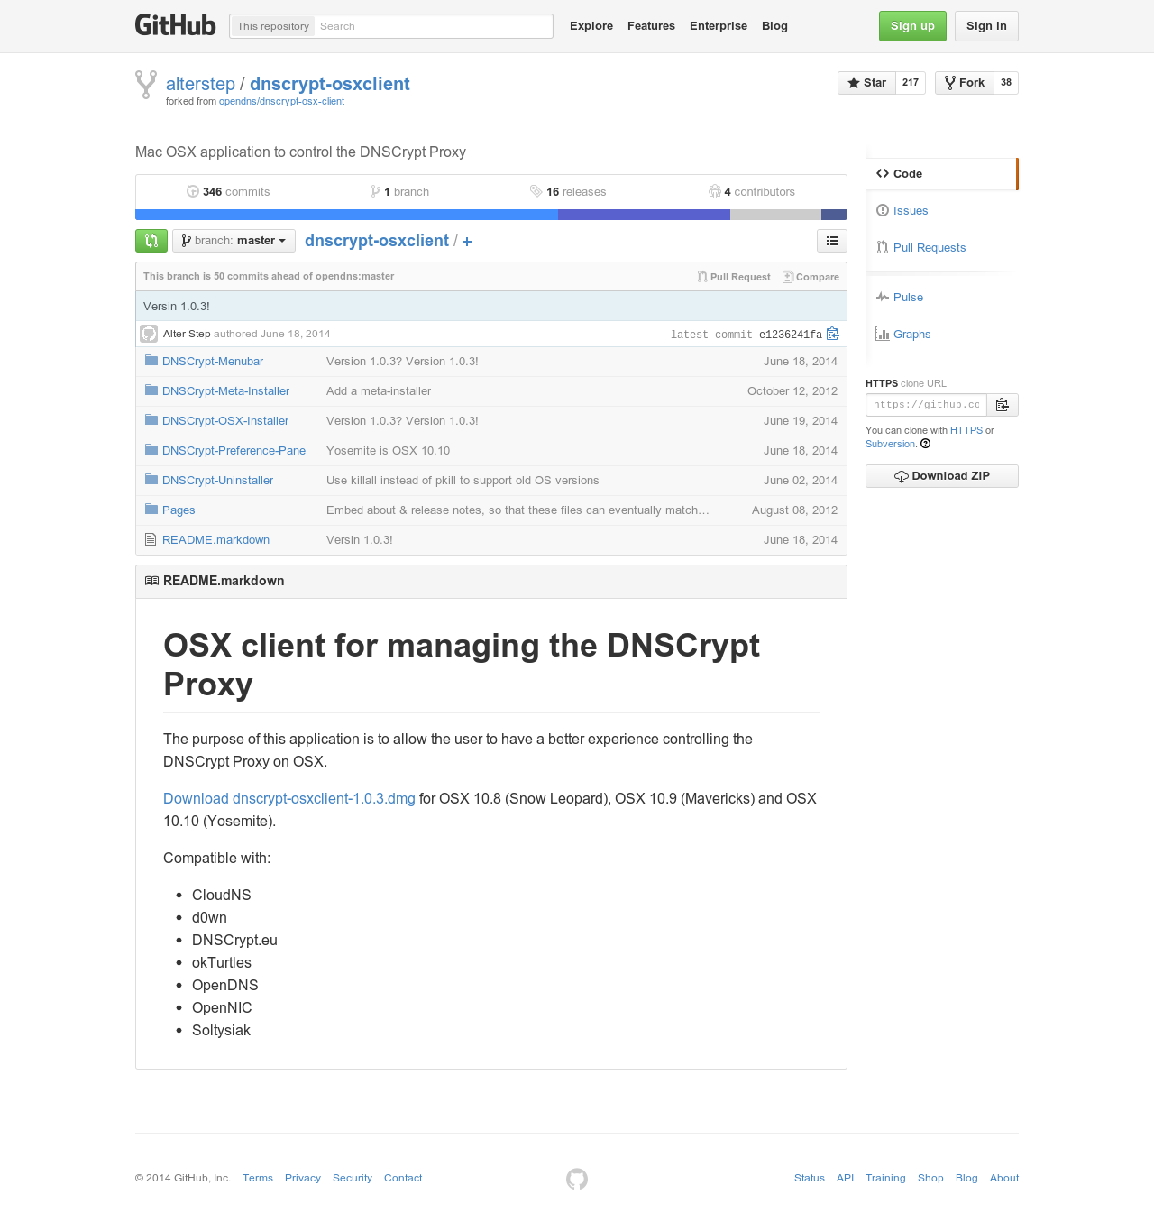Open Enterprise in the top navigation

(x=719, y=26)
